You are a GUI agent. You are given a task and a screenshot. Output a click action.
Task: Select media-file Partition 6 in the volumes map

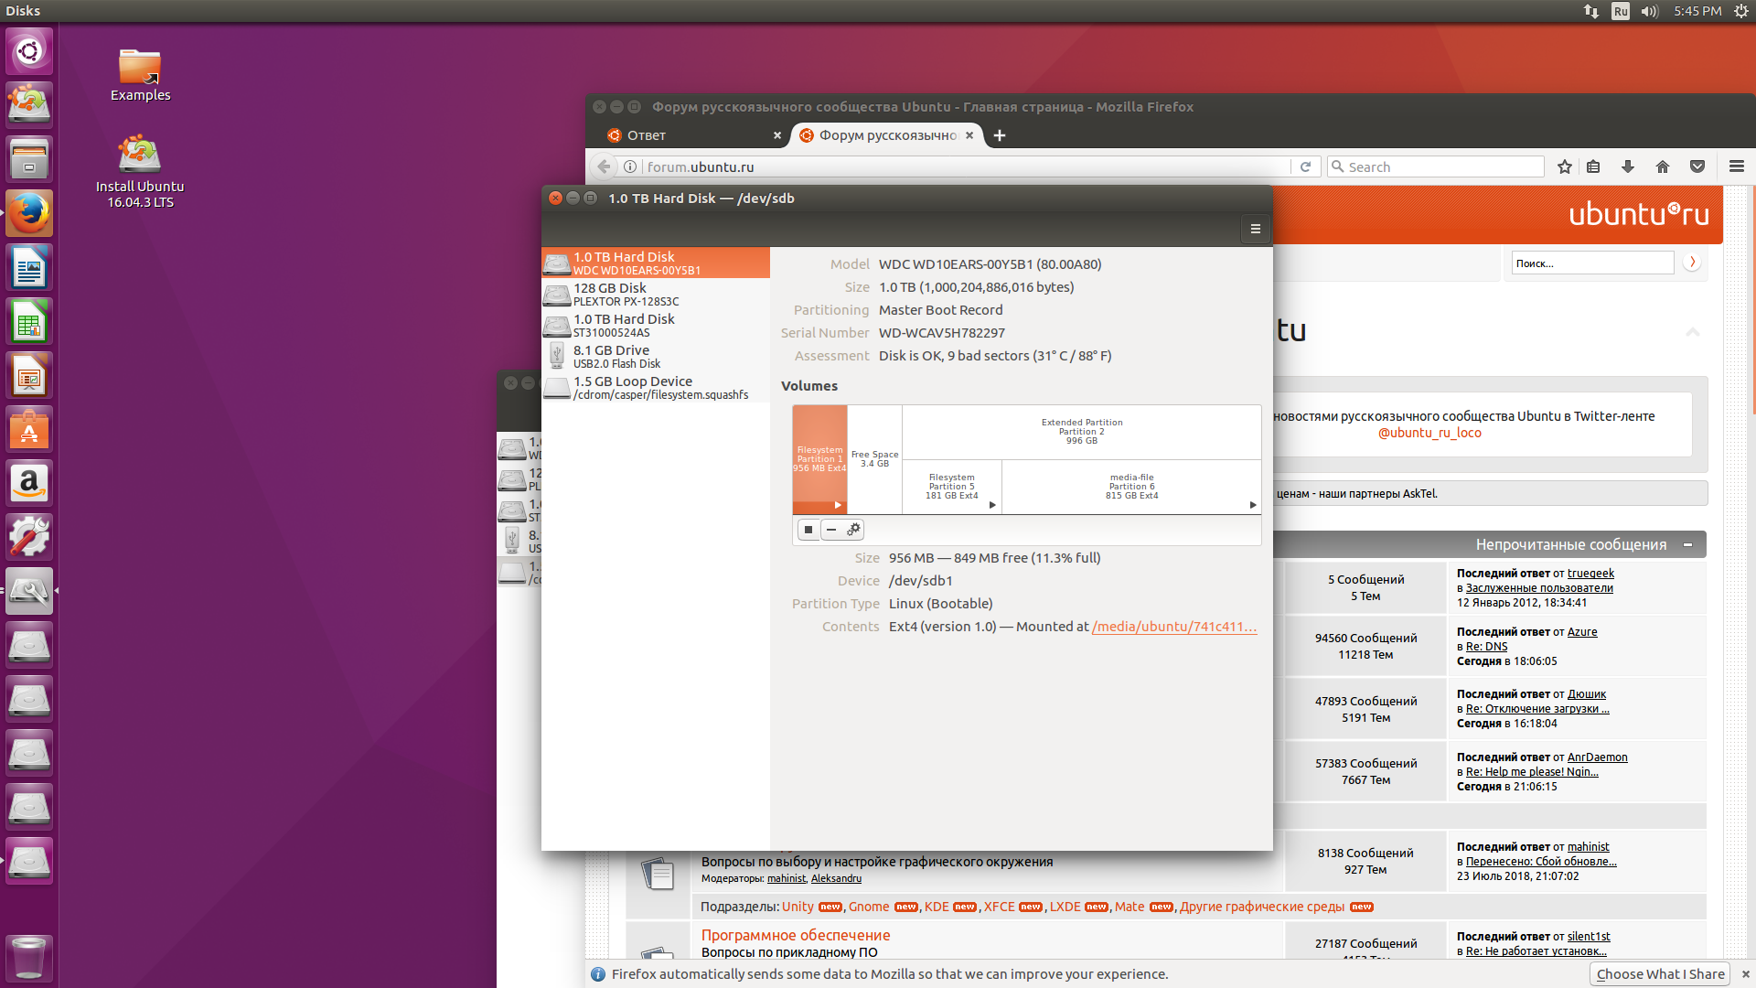[1130, 487]
